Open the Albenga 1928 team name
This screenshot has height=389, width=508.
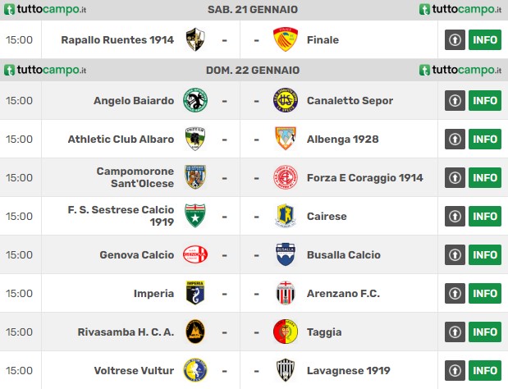tap(343, 139)
